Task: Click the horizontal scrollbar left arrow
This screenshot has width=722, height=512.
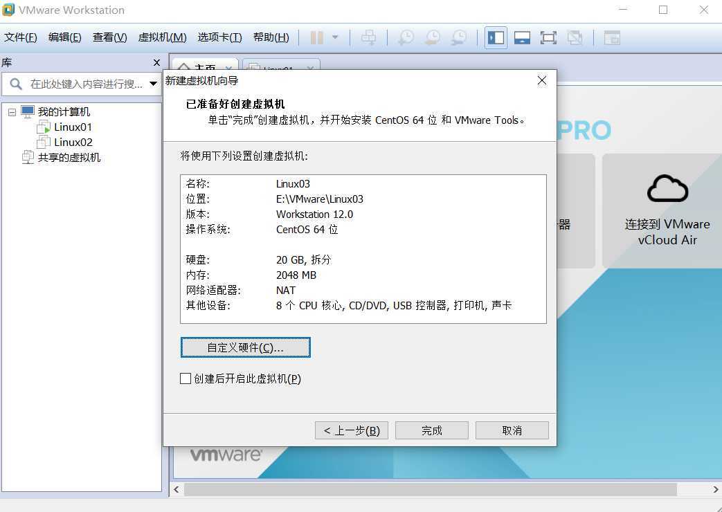Action: point(177,489)
